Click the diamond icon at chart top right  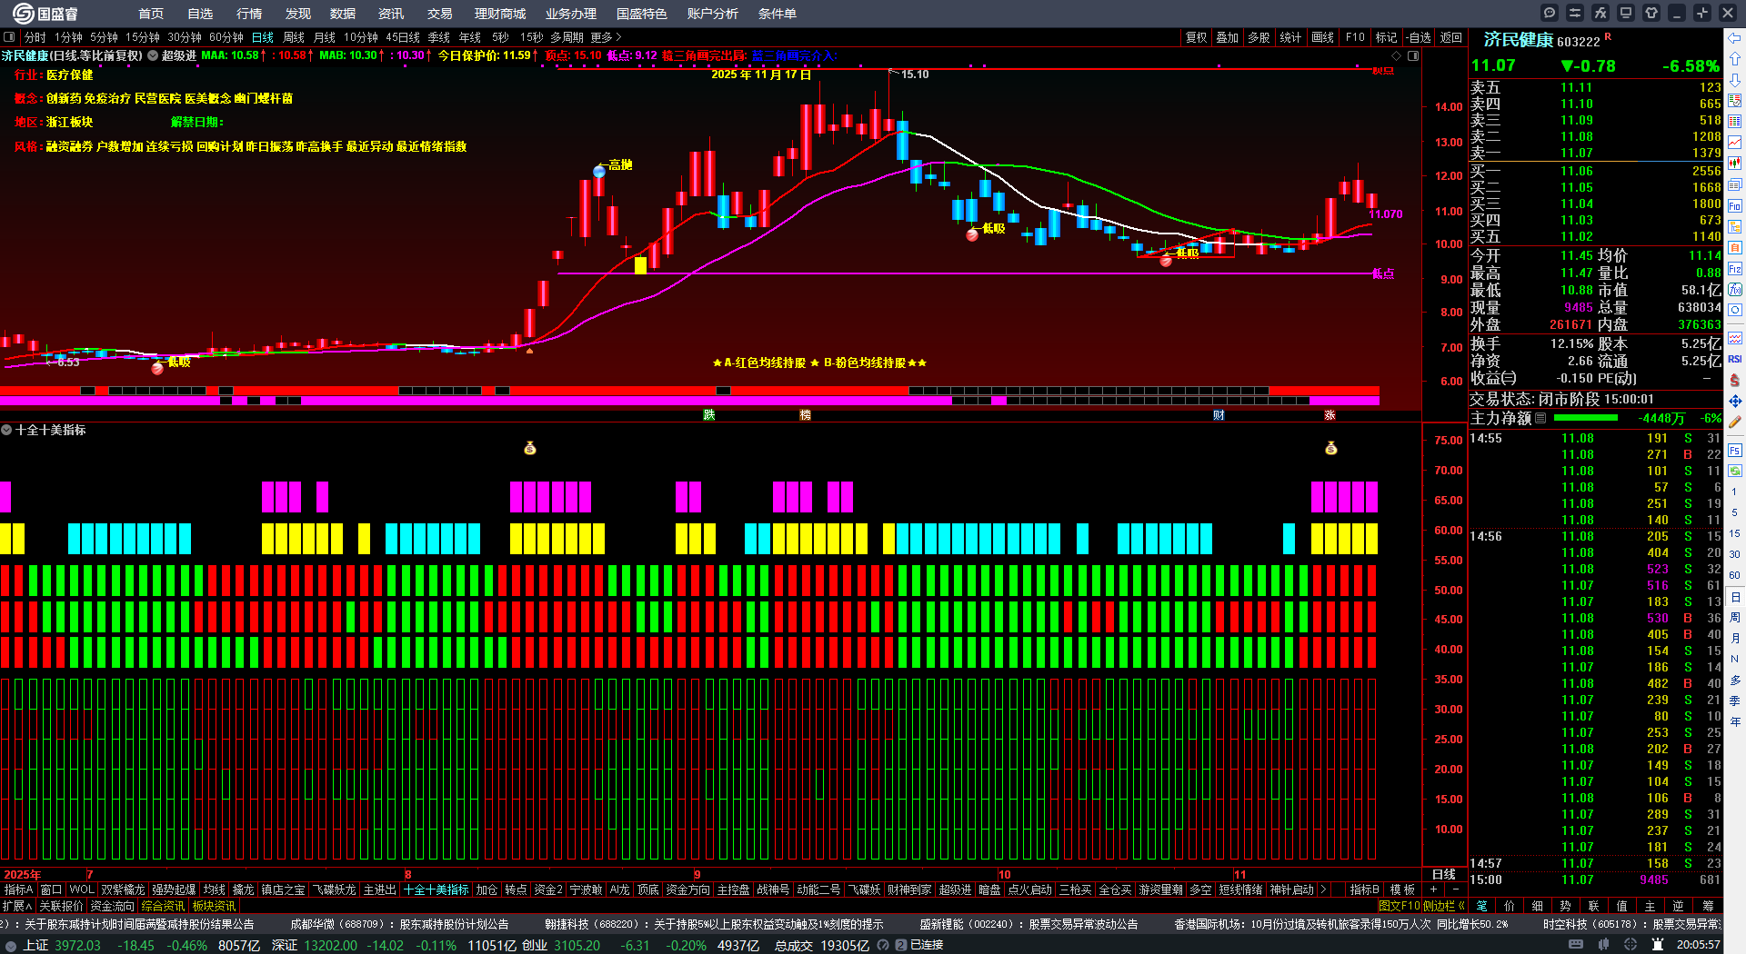pos(1397,55)
